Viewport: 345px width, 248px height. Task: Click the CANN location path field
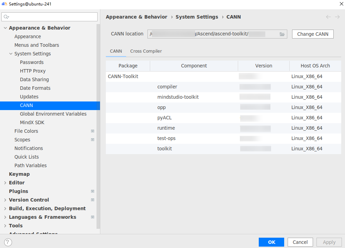click(x=217, y=34)
